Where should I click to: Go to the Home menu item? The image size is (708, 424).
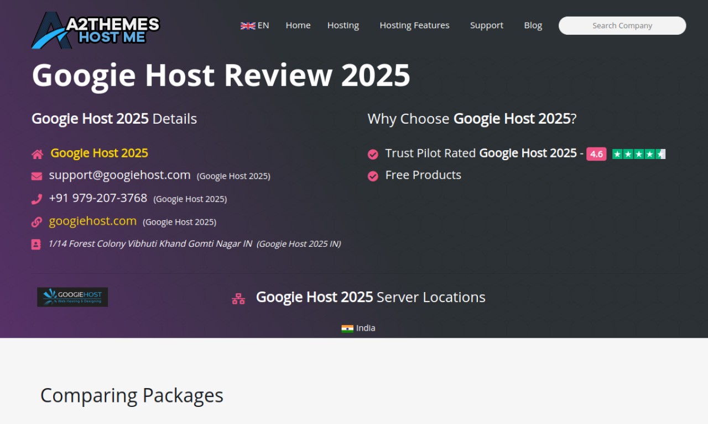(298, 25)
